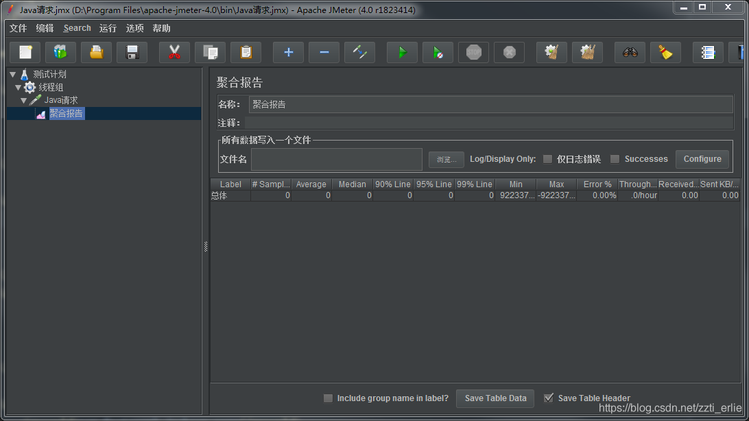Image resolution: width=749 pixels, height=421 pixels.
Task: Click the Paste clipboard icon
Action: pos(246,52)
